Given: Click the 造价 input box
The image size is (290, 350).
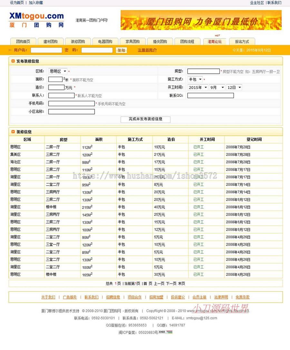Looking at the screenshot, I should [56, 87].
